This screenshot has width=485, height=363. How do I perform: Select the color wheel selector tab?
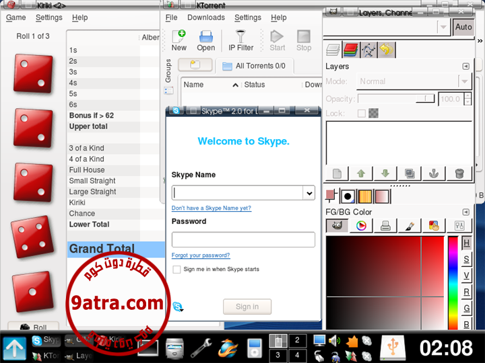point(361,226)
